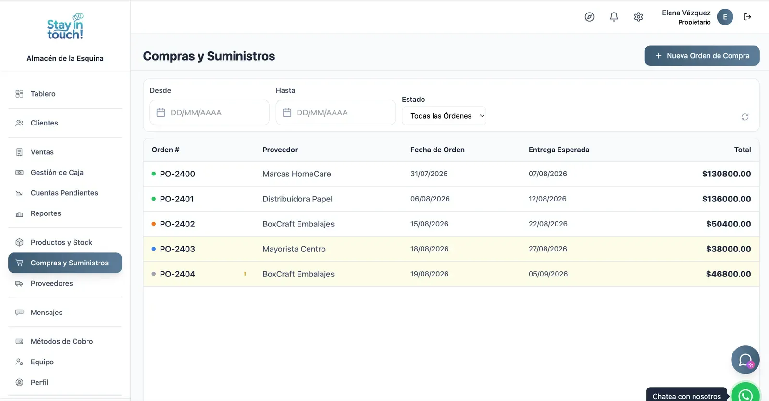The image size is (769, 401).
Task: Click Mayorista Centro supplier cell
Action: tap(294, 249)
